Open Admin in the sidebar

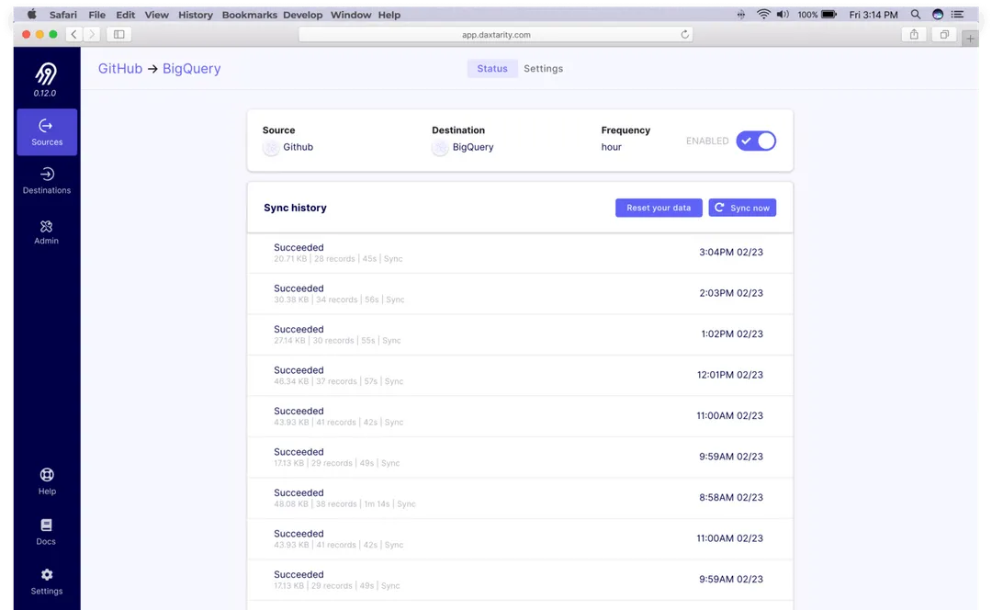point(46,232)
